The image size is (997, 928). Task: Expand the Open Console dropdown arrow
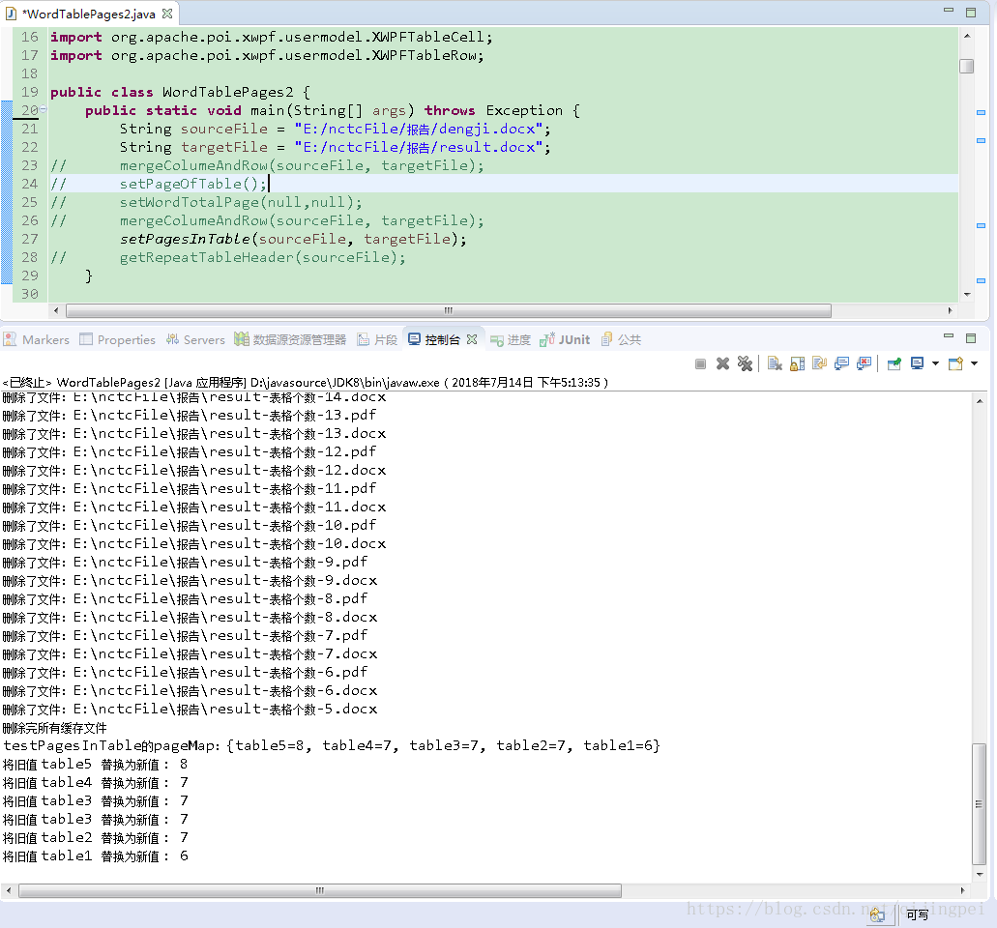coord(974,363)
